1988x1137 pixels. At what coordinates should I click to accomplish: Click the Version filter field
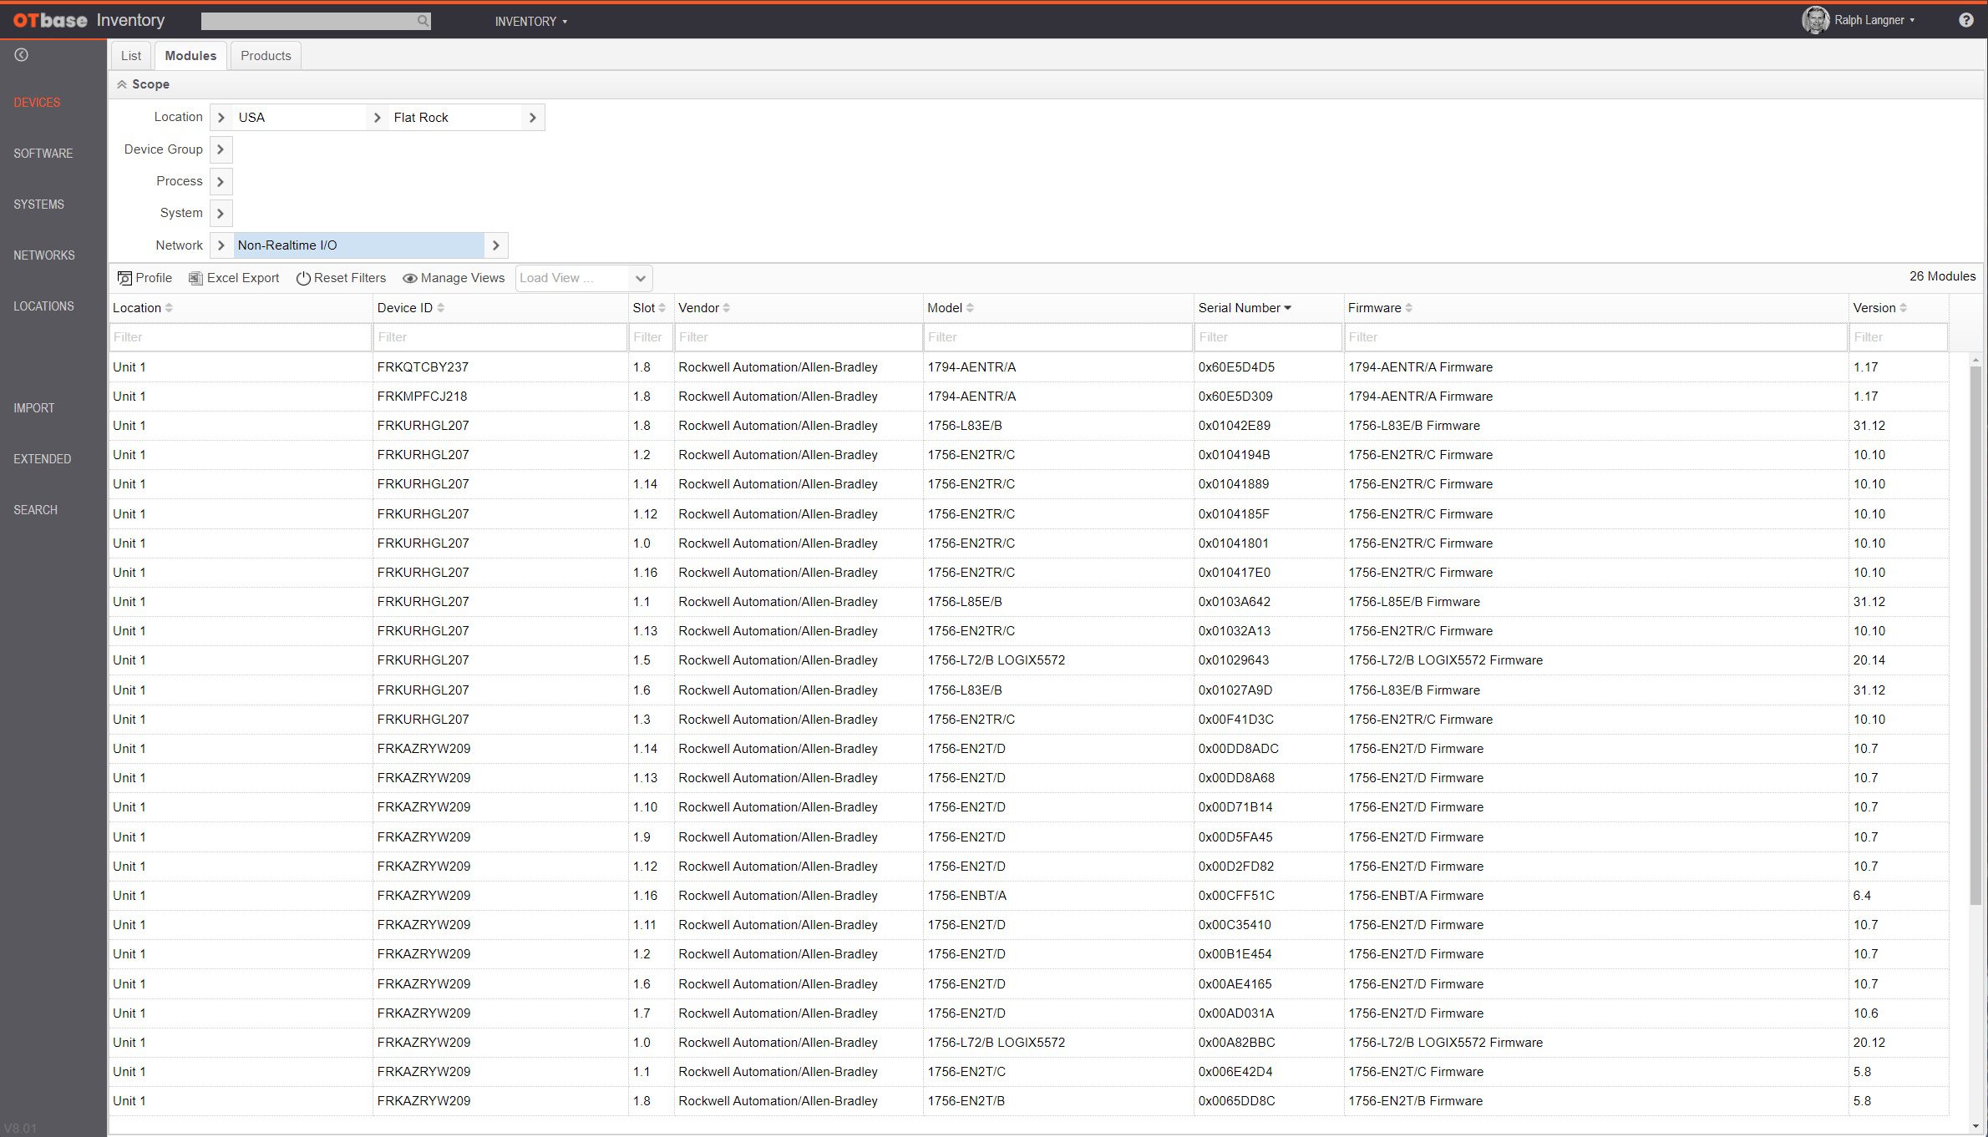[x=1899, y=337]
